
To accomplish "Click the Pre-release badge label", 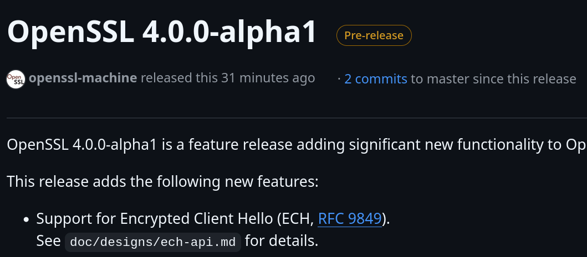I will pyautogui.click(x=374, y=35).
